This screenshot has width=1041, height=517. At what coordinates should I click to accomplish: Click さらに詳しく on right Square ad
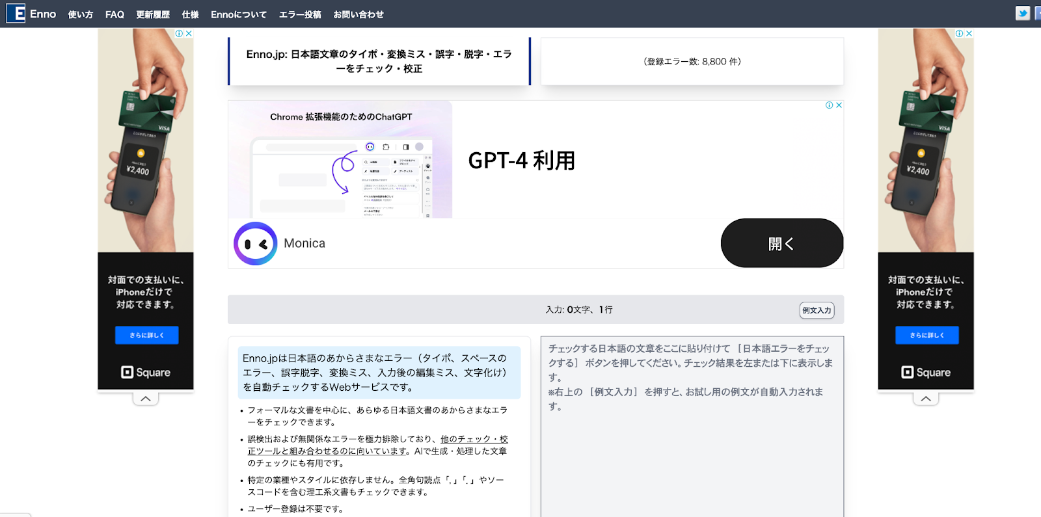926,335
